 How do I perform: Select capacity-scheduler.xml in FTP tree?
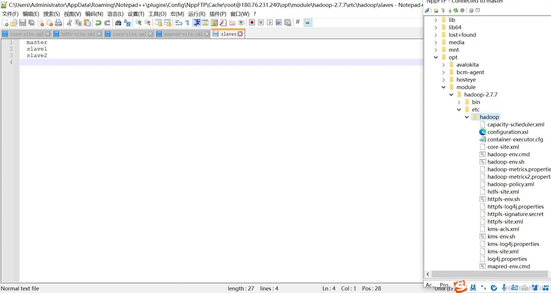tap(516, 124)
